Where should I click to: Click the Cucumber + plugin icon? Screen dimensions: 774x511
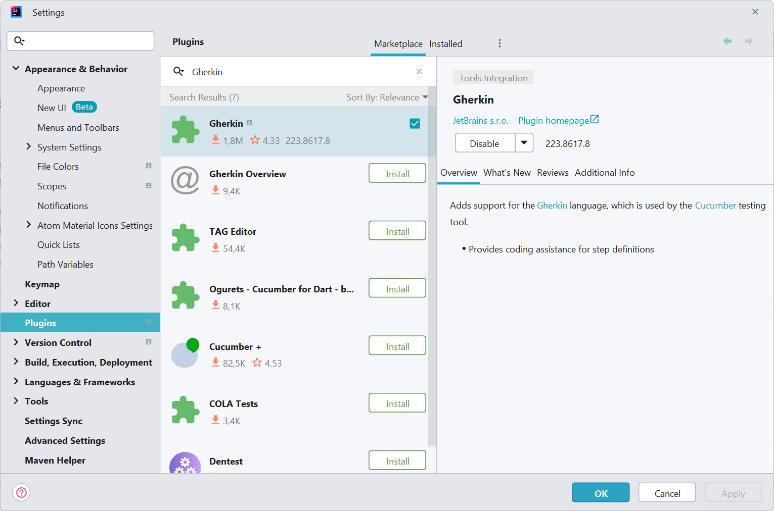[x=185, y=352]
